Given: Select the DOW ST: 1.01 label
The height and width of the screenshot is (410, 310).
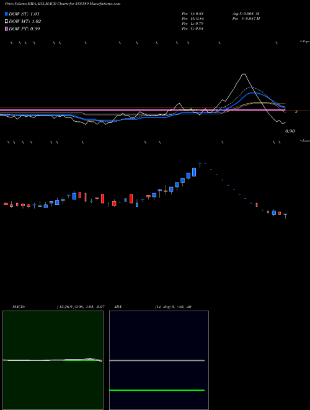Looking at the screenshot, I should (24, 14).
